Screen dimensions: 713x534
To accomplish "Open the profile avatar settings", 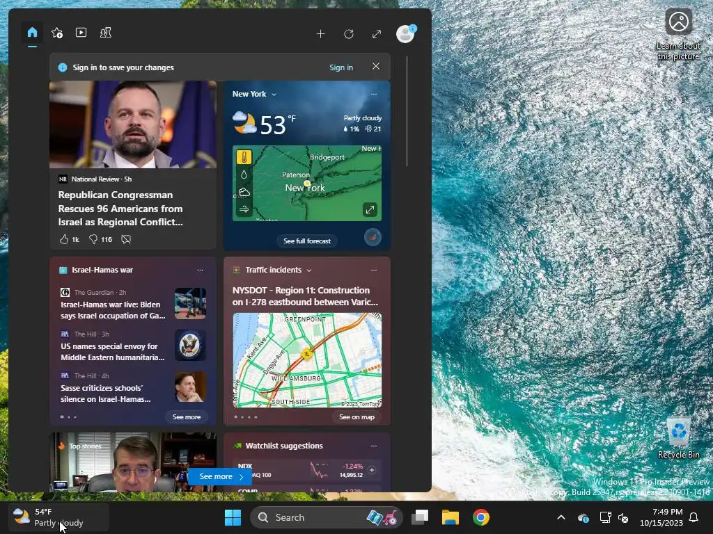I will tap(406, 33).
